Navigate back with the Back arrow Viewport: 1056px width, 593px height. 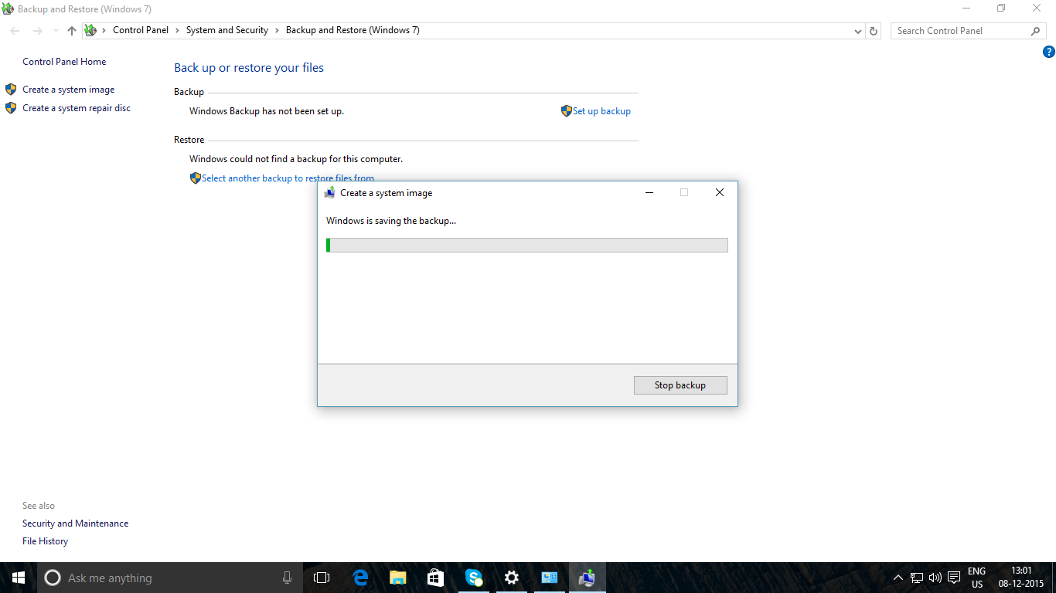15,31
